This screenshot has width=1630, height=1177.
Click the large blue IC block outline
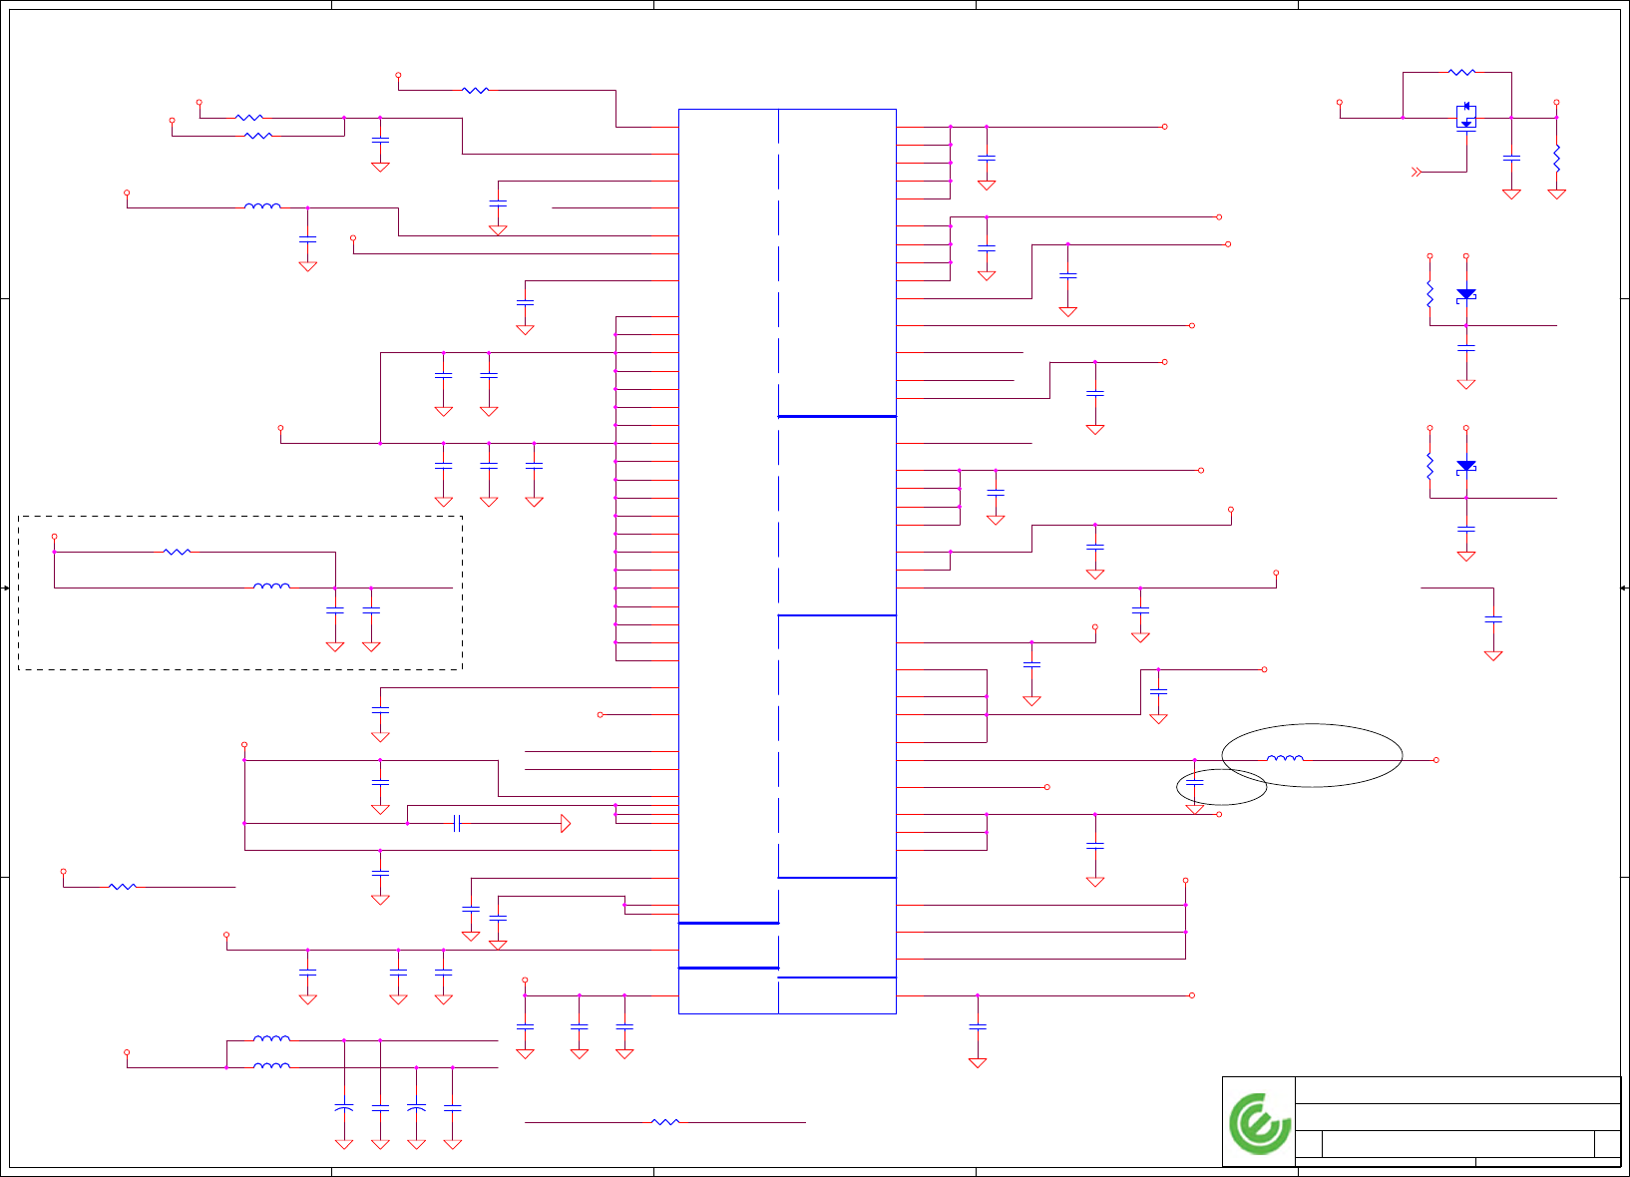[x=787, y=562]
